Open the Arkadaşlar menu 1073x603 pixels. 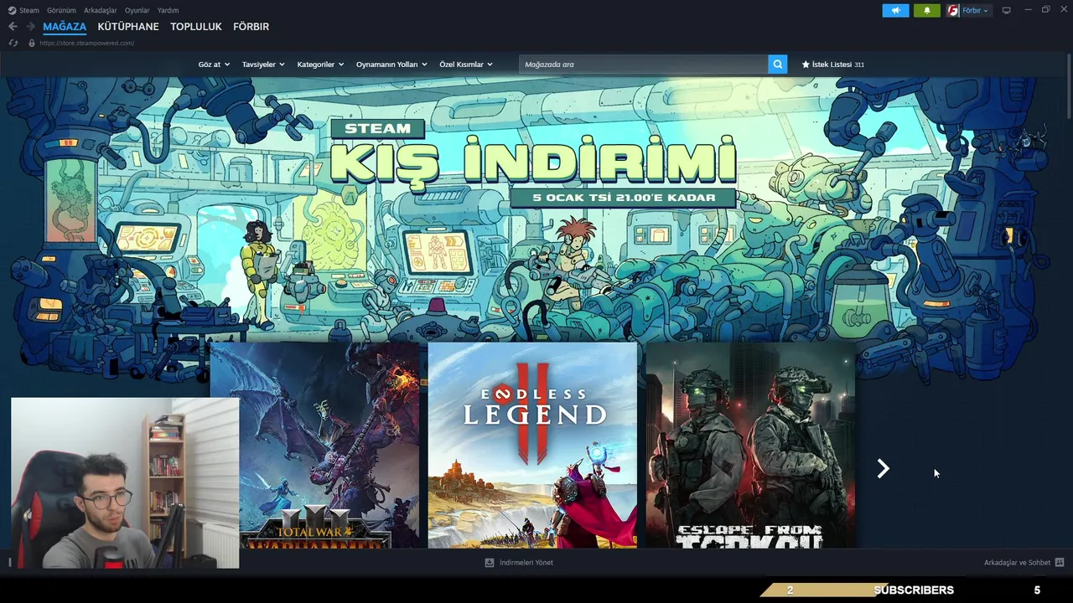(x=100, y=10)
